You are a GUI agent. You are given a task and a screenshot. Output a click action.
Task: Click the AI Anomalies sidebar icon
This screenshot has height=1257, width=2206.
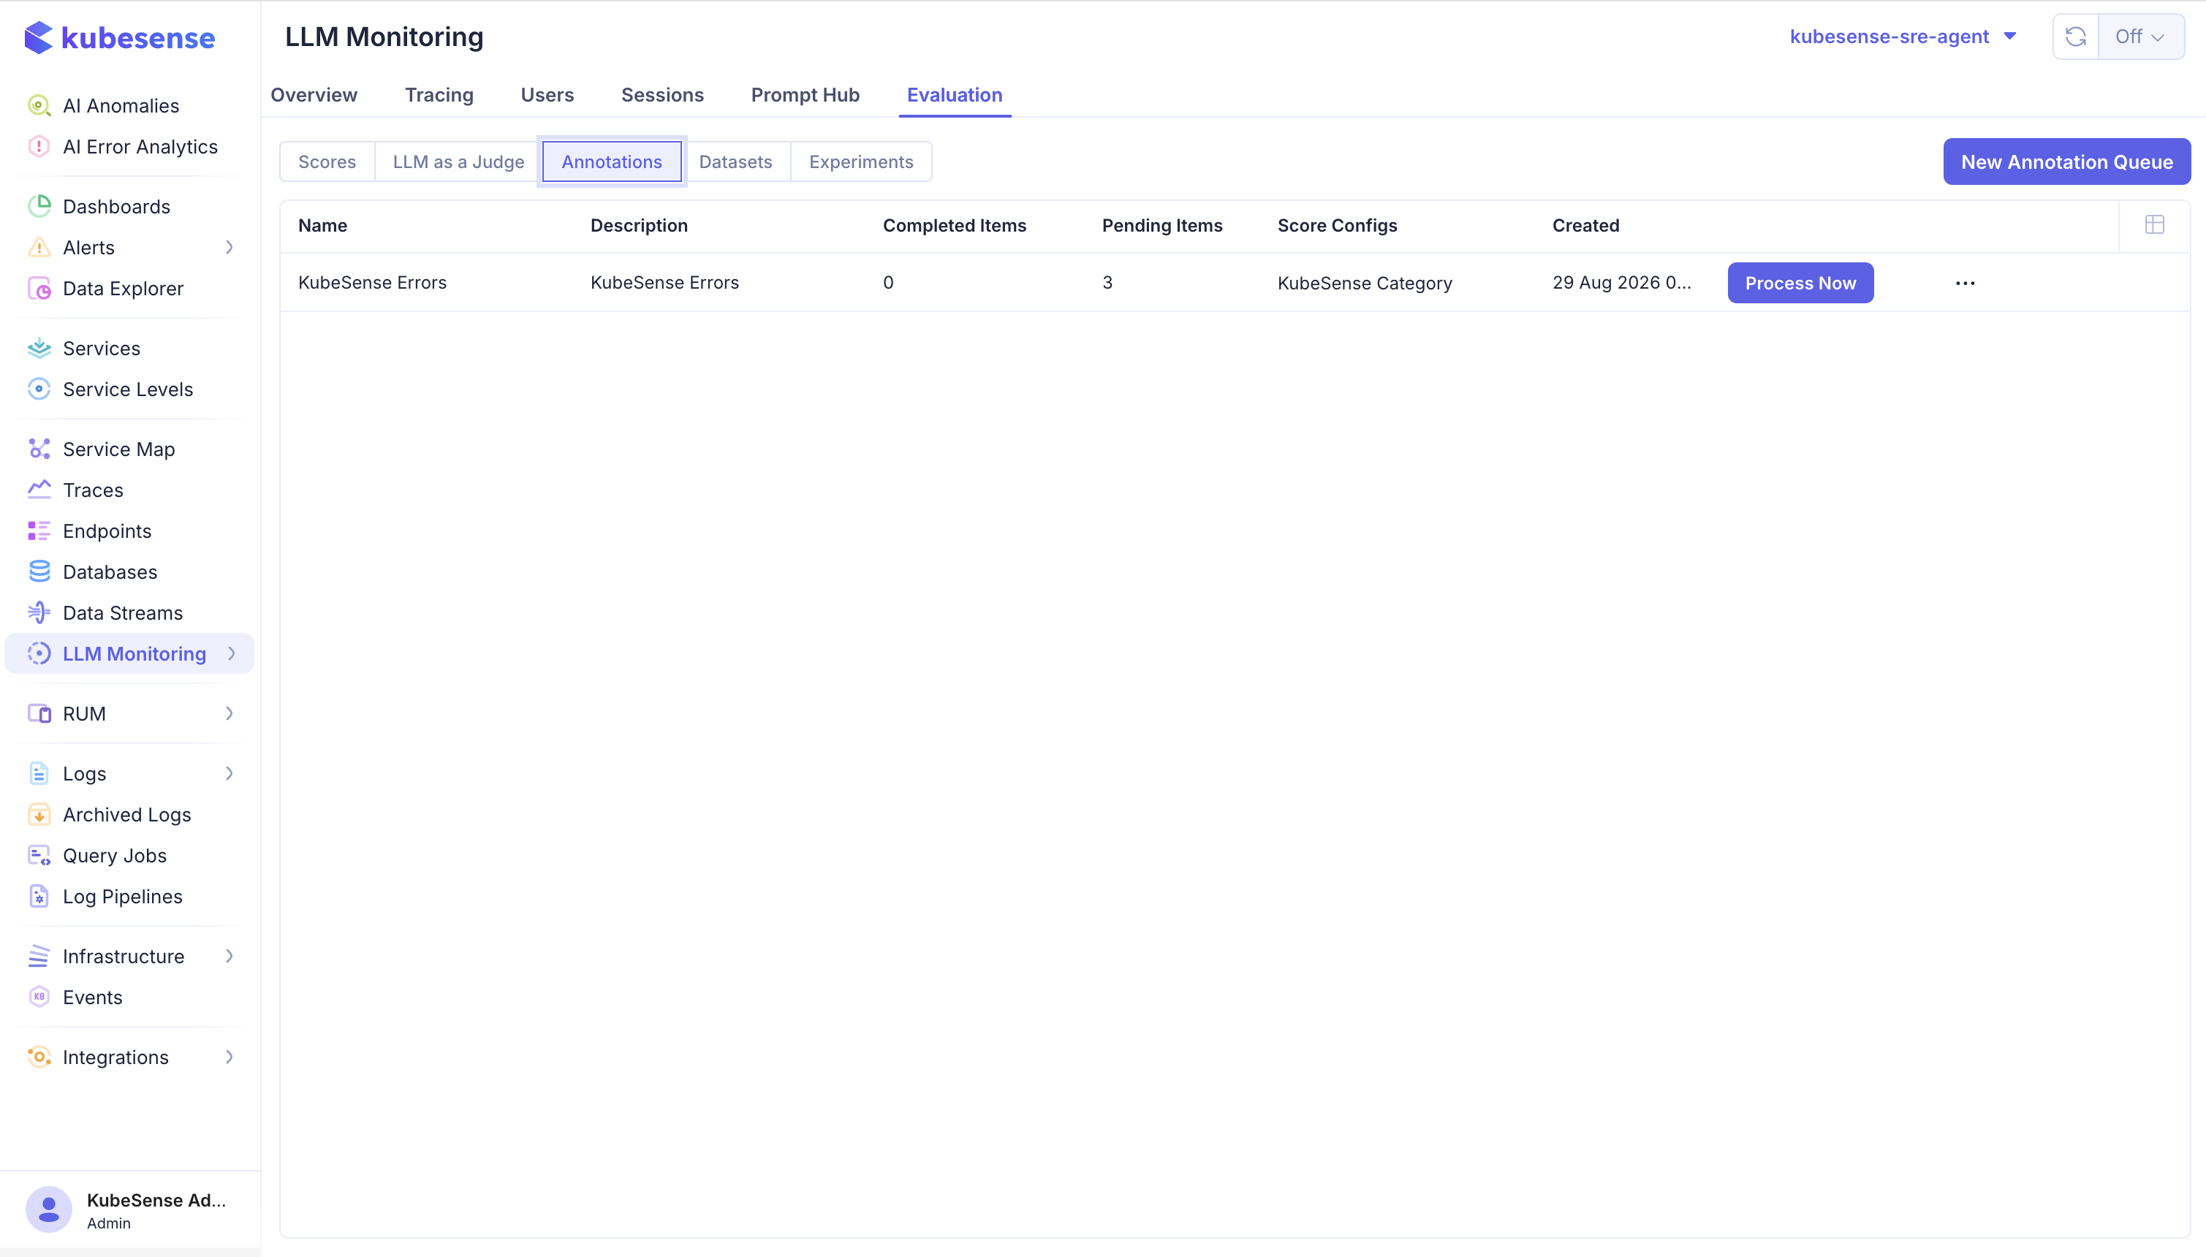pos(39,105)
